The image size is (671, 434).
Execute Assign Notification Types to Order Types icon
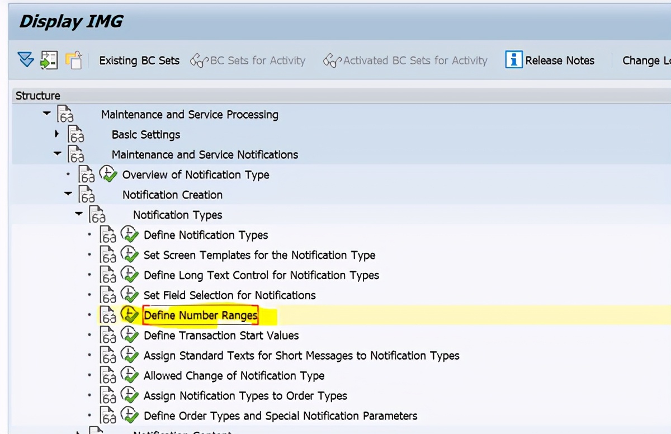[x=129, y=395]
